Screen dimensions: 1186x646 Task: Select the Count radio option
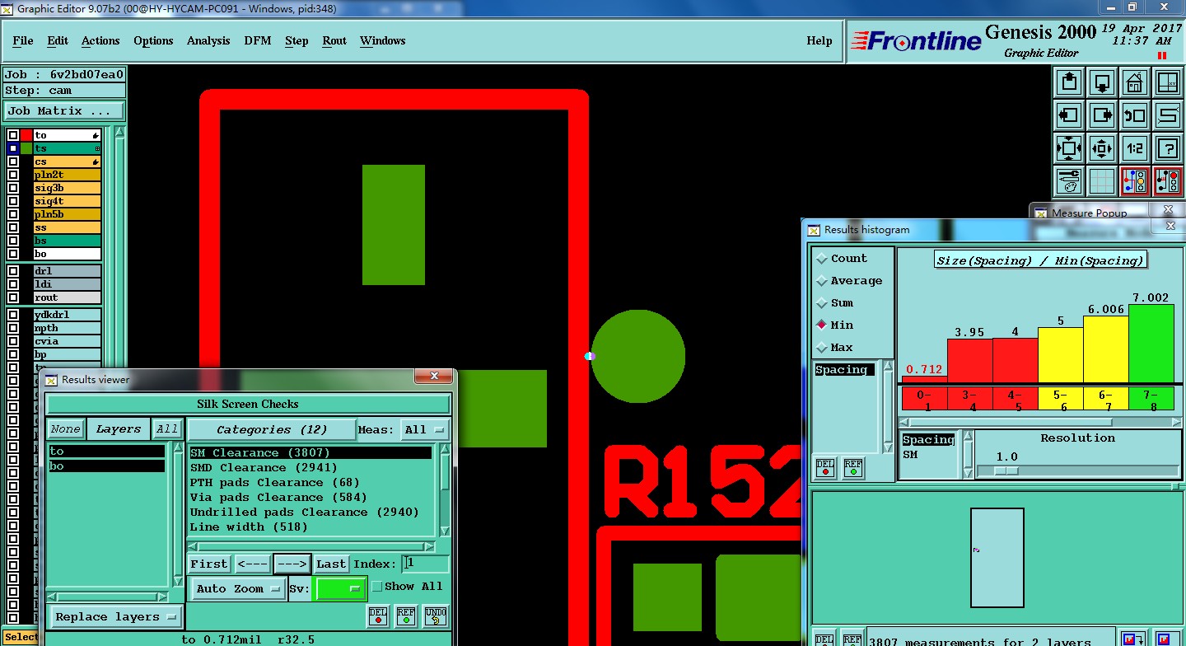[x=821, y=259]
